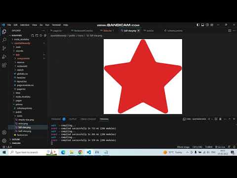Toggle secondary side bar layout icon

pyautogui.click(x=207, y=25)
